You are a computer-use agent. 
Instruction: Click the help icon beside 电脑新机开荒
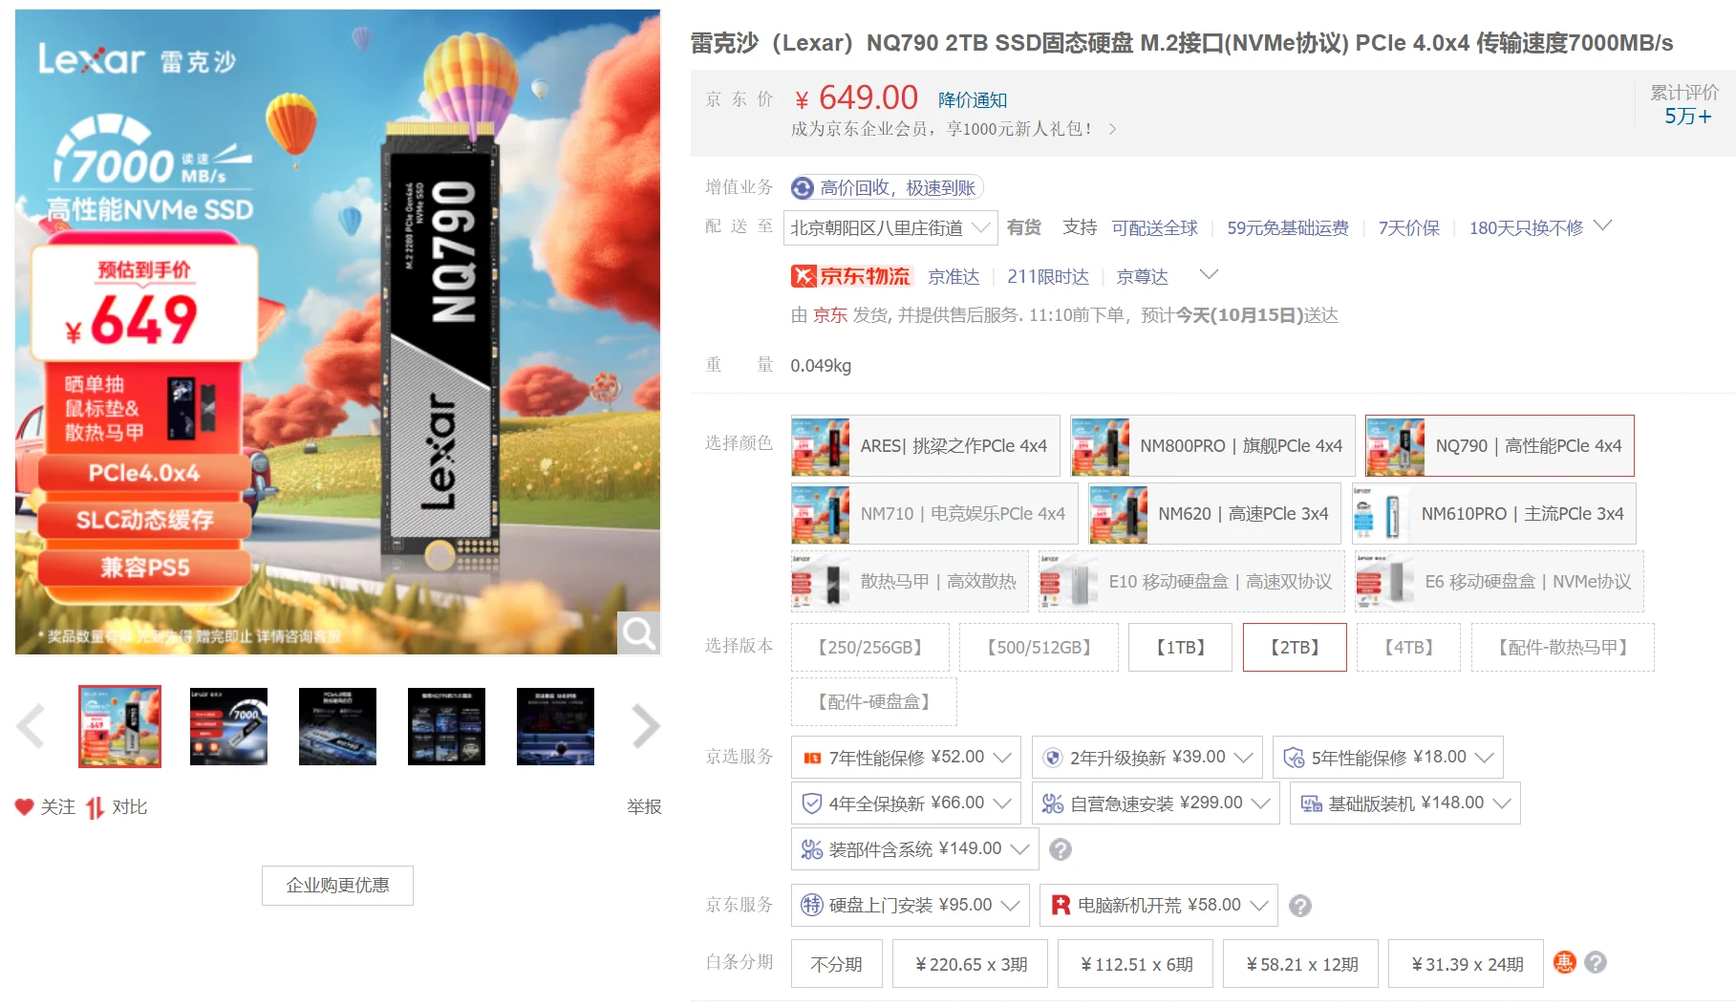pyautogui.click(x=1300, y=906)
